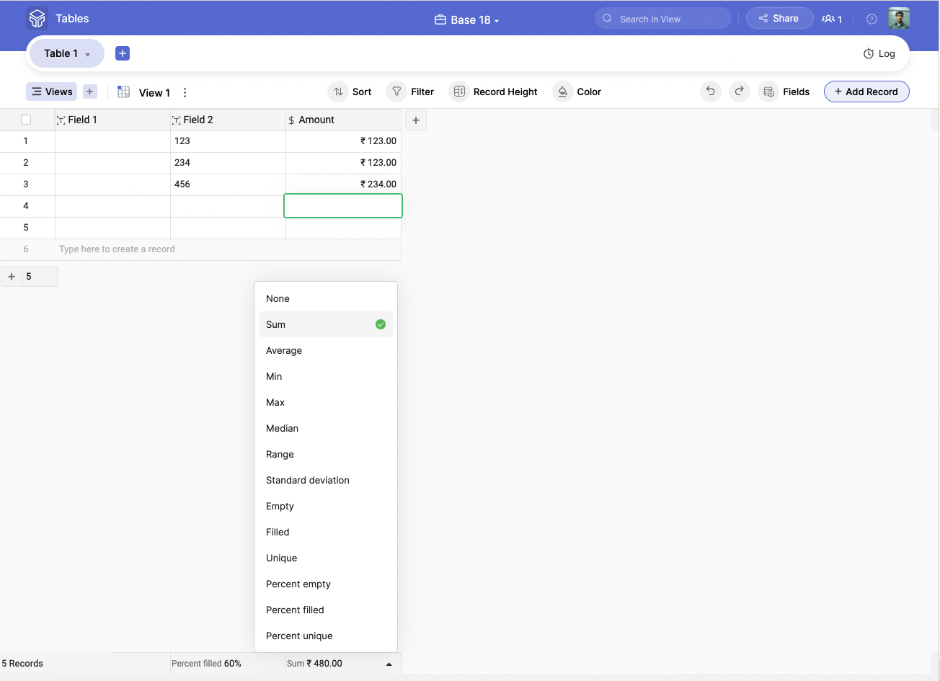Open the Percent filled summary dropdown
940x681 pixels.
click(228, 664)
